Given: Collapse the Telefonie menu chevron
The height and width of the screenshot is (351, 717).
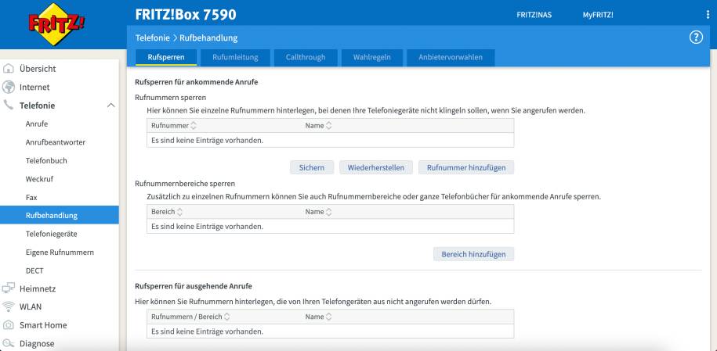Looking at the screenshot, I should click(110, 106).
